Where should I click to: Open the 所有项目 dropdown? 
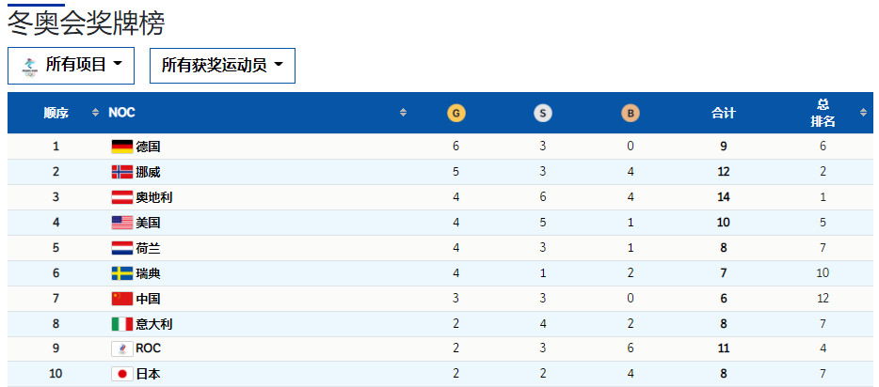(x=72, y=66)
